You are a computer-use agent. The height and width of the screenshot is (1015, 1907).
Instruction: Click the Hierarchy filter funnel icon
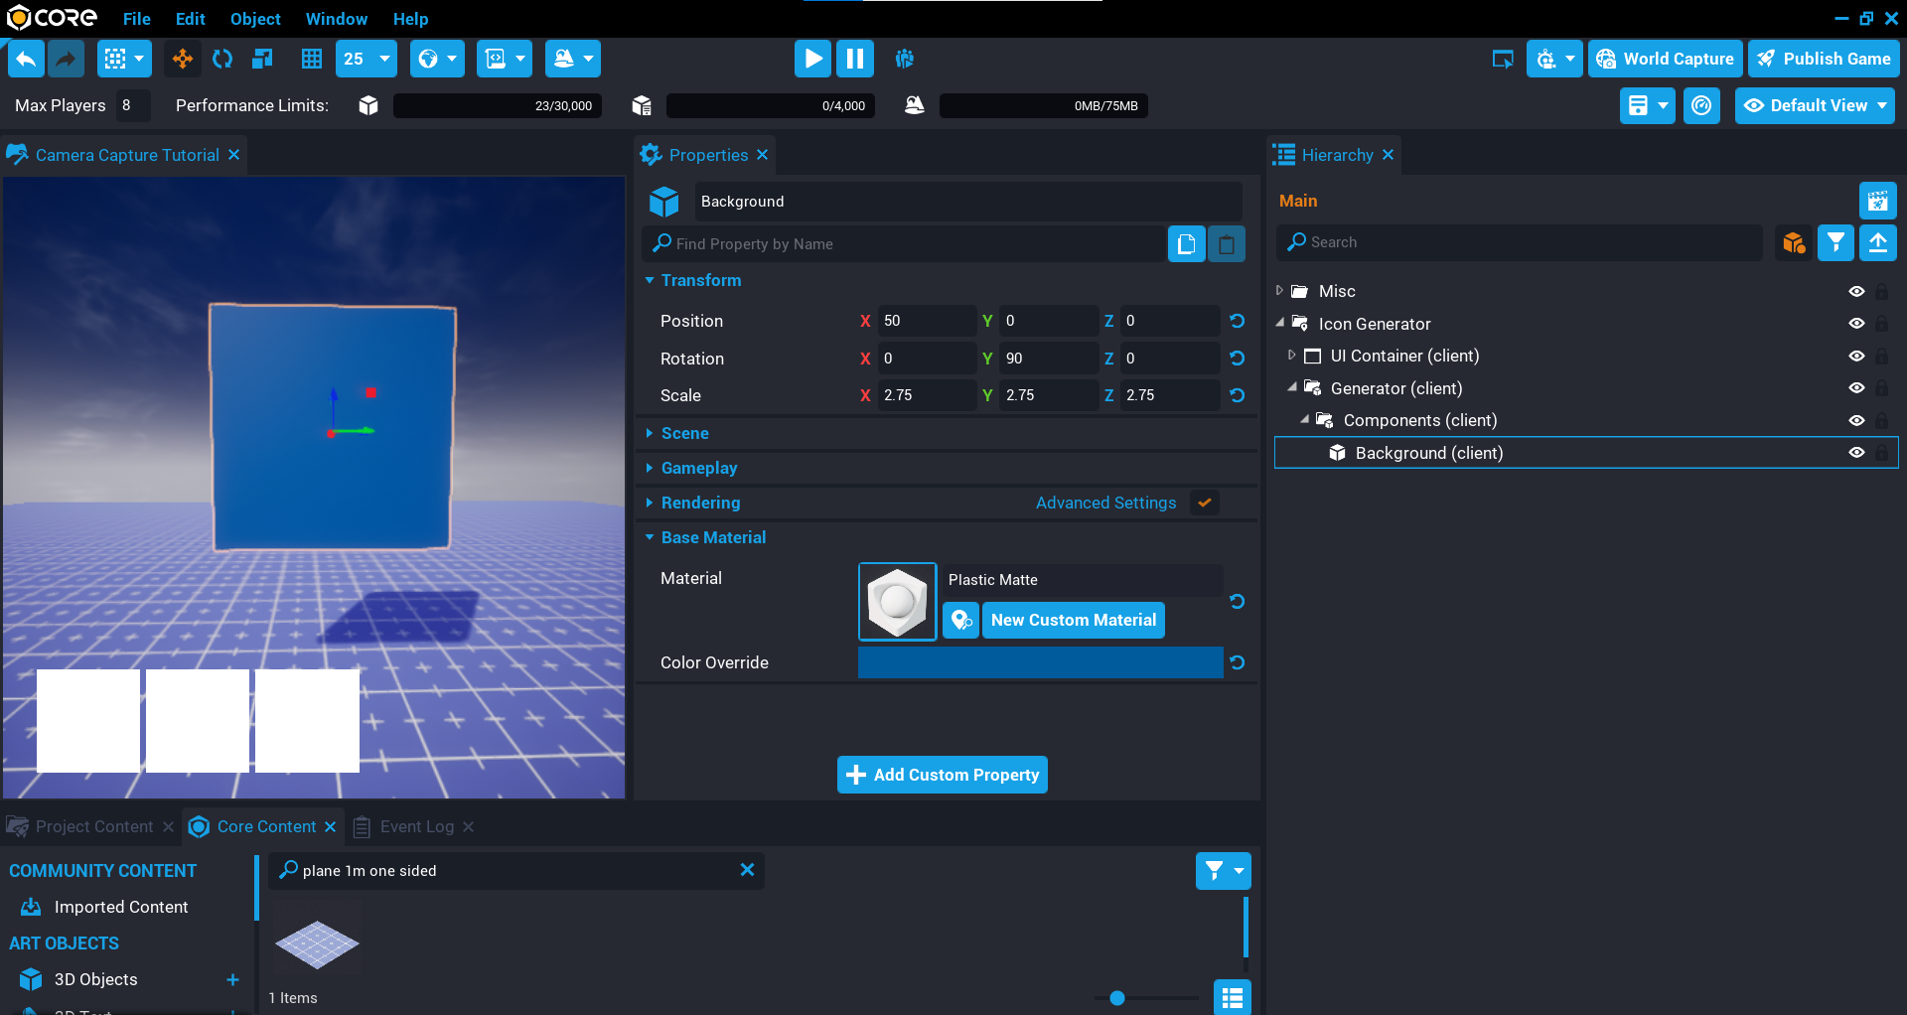click(1835, 242)
